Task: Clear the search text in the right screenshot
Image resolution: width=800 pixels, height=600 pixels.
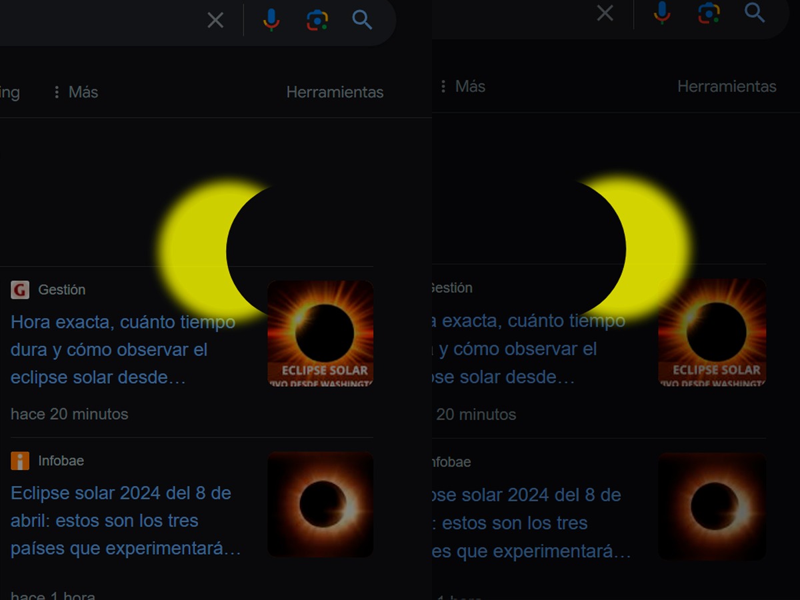Action: tap(605, 13)
